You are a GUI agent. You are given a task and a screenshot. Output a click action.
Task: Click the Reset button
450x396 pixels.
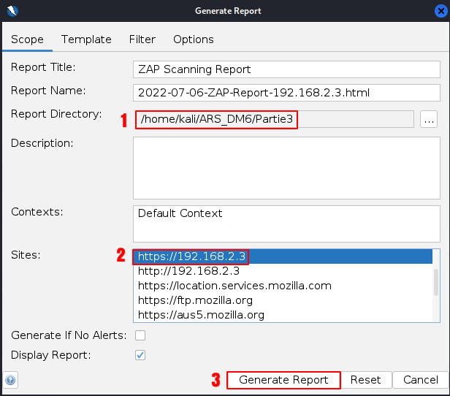[x=365, y=380]
